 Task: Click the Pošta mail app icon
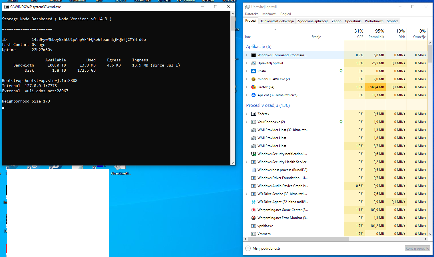point(253,71)
